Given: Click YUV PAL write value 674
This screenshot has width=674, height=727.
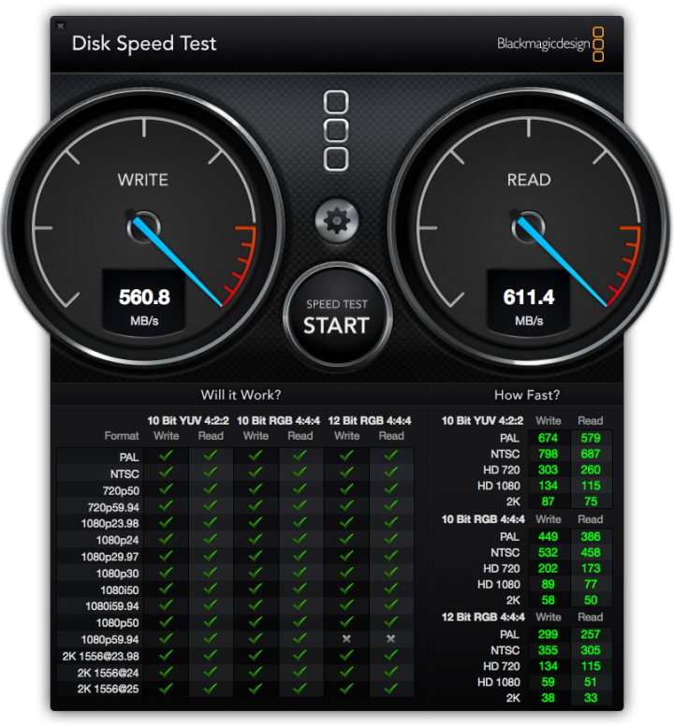Looking at the screenshot, I should (x=548, y=438).
